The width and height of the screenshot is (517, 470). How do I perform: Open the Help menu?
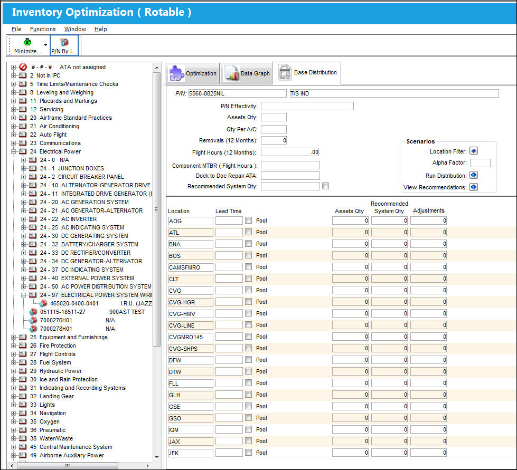(100, 29)
